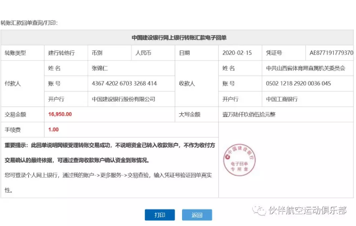Select the transfer type value 建行转他行
The width and height of the screenshot is (356, 226).
point(61,53)
